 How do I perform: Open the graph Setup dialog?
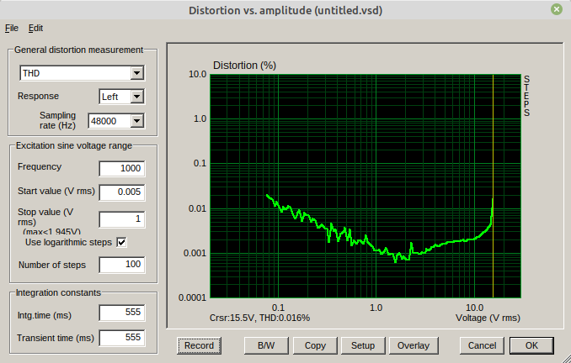point(363,345)
